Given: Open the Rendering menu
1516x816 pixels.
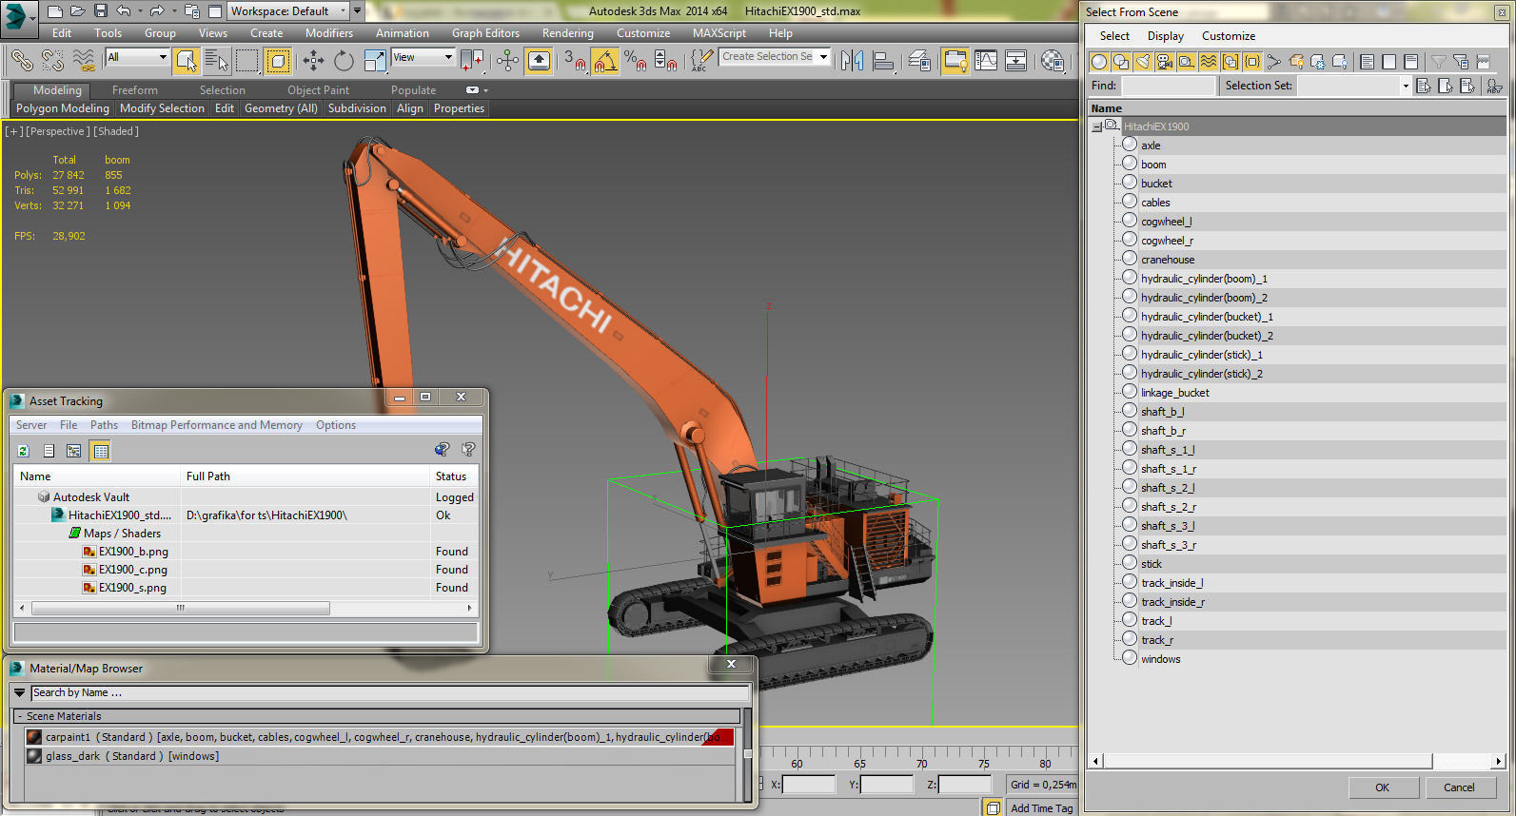Looking at the screenshot, I should [568, 32].
